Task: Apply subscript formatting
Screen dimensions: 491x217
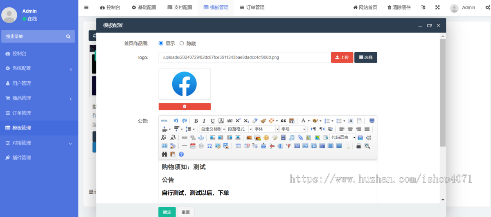Action: (246, 121)
